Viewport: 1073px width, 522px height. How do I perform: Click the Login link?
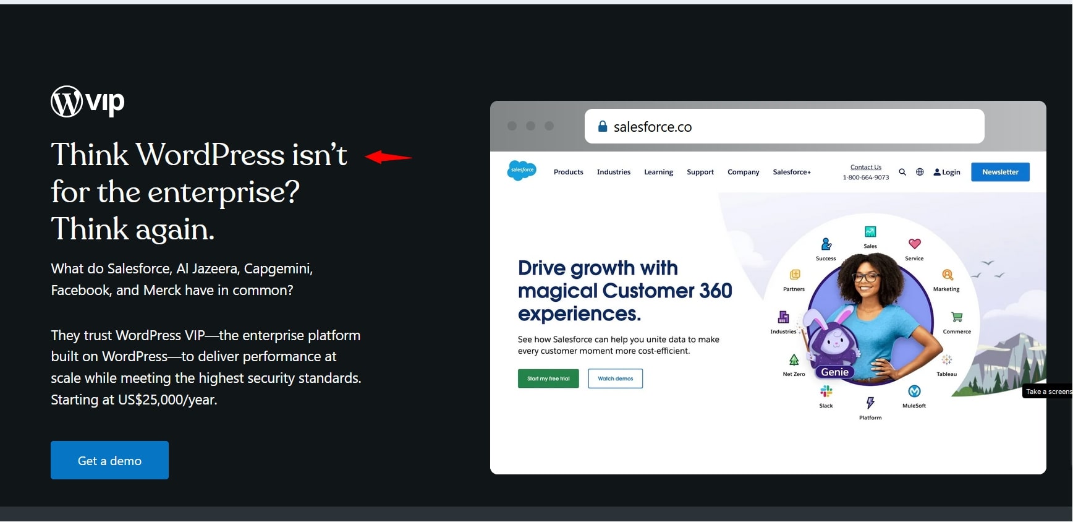click(947, 172)
